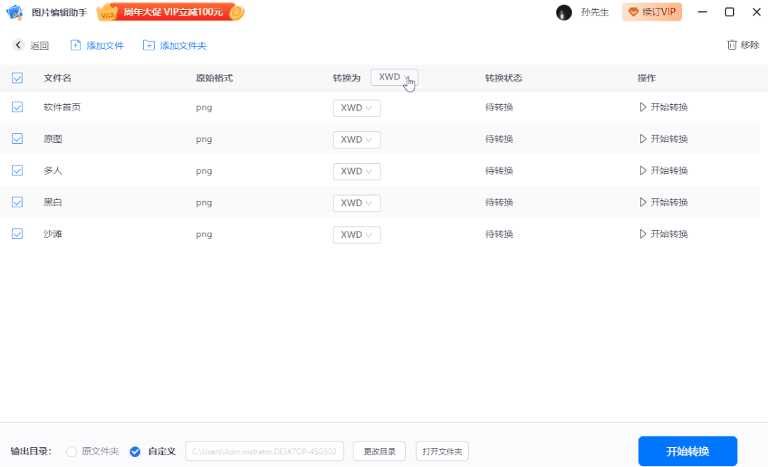Click the trash remove icon
Screen dimensions: 768x467
pos(732,45)
